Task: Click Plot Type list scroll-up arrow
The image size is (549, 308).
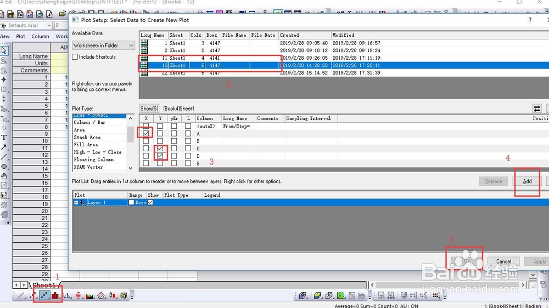Action: [x=131, y=118]
